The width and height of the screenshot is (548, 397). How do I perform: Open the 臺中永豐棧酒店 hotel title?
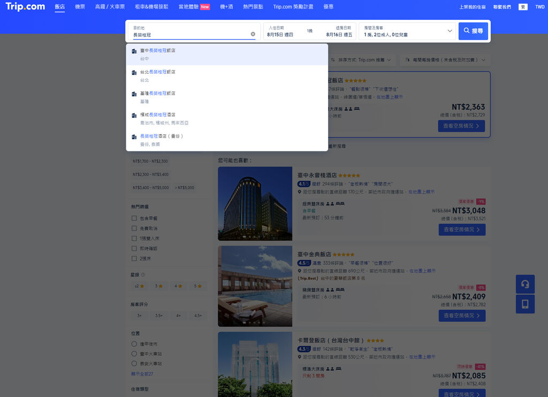pos(317,175)
